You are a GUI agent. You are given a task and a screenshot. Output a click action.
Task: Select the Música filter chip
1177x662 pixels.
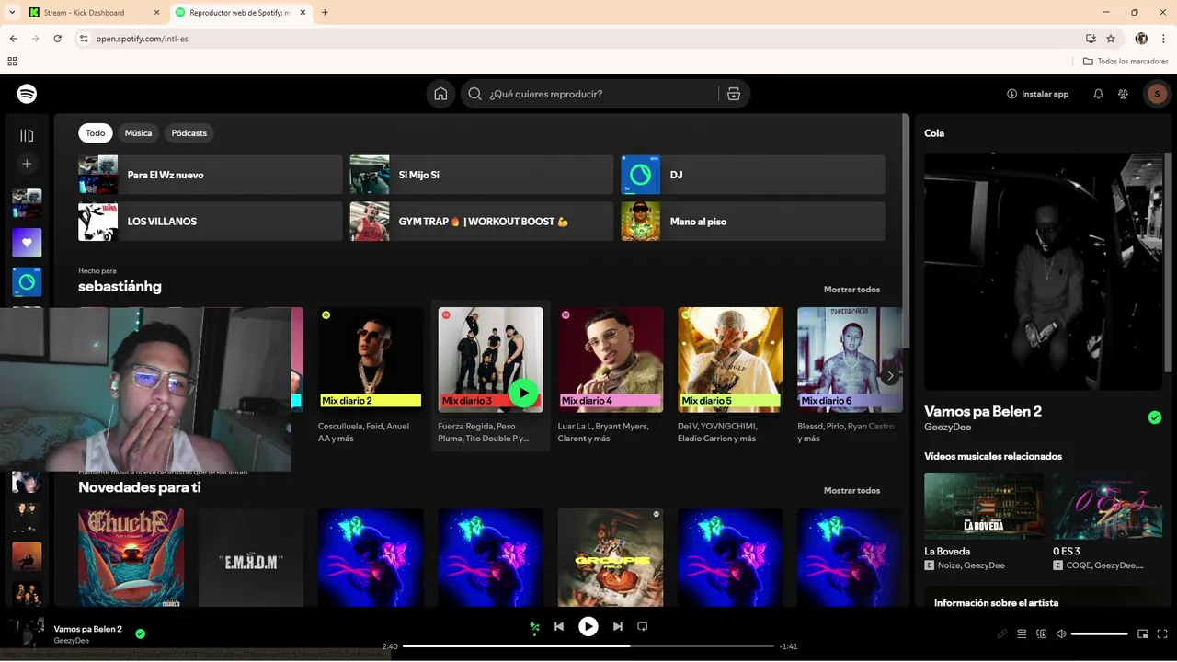point(138,133)
